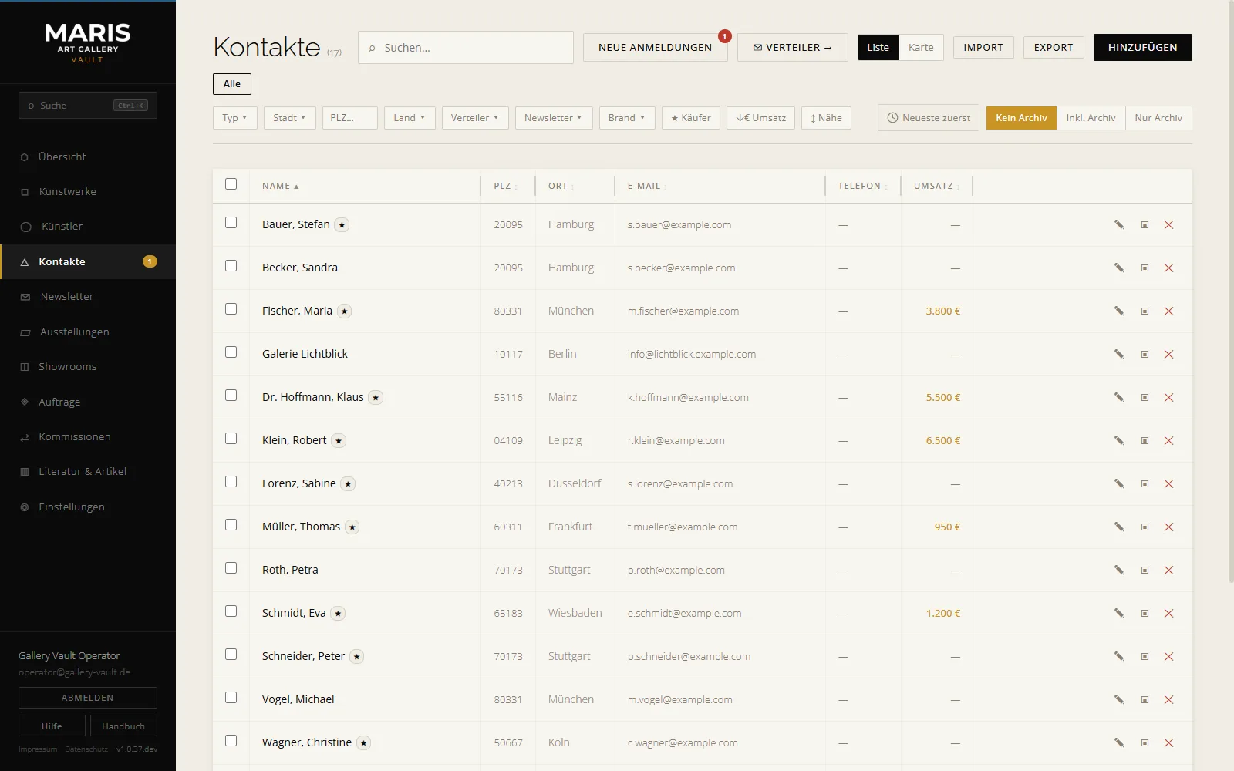Click the Suchen contact search field

click(x=466, y=48)
